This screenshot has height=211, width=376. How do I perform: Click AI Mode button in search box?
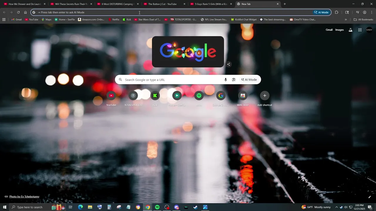[x=249, y=80]
